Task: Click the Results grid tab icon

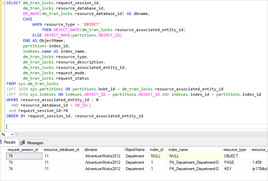Action: 1,142
